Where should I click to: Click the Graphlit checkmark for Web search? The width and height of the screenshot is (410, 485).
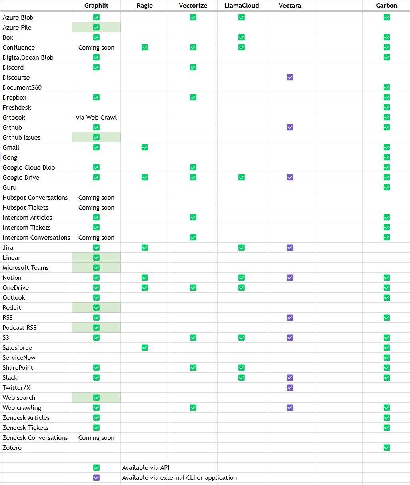[x=96, y=398]
